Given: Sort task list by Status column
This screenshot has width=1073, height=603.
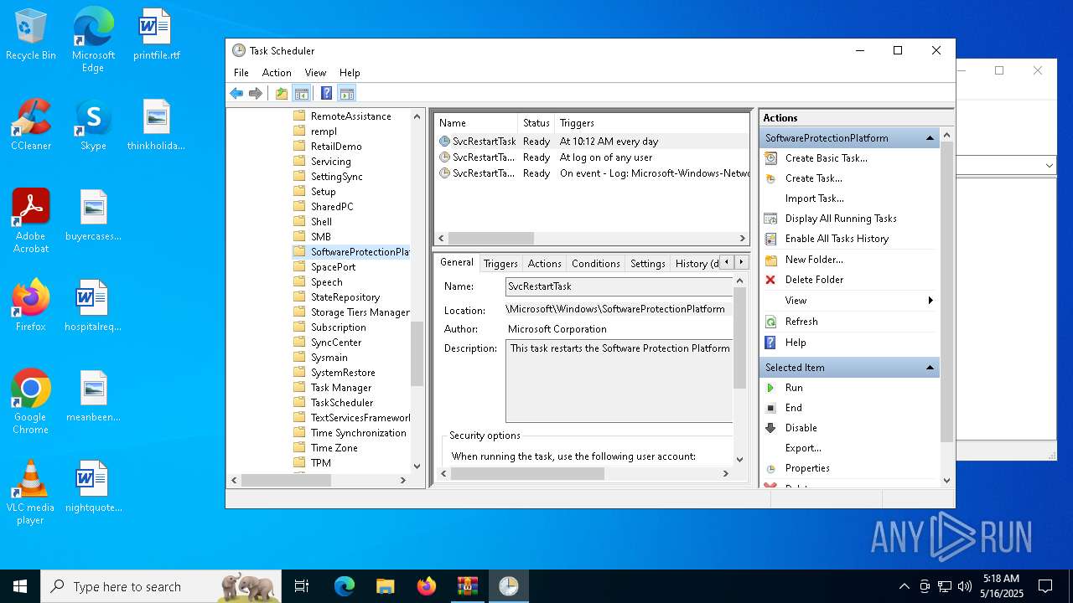Looking at the screenshot, I should (x=536, y=123).
